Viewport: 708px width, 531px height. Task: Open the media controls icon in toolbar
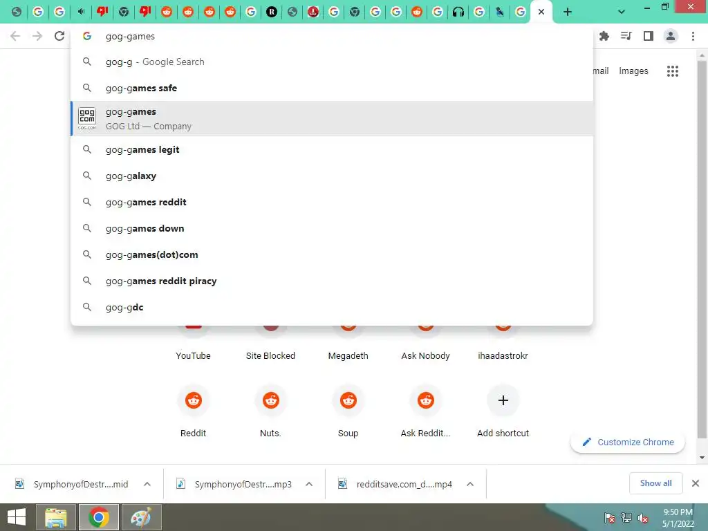626,36
